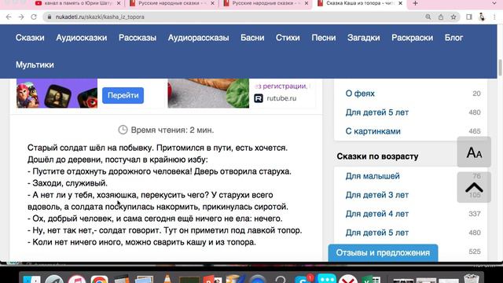503x283 pixels.
Task: Share this page via the share icon
Action: coord(441,17)
